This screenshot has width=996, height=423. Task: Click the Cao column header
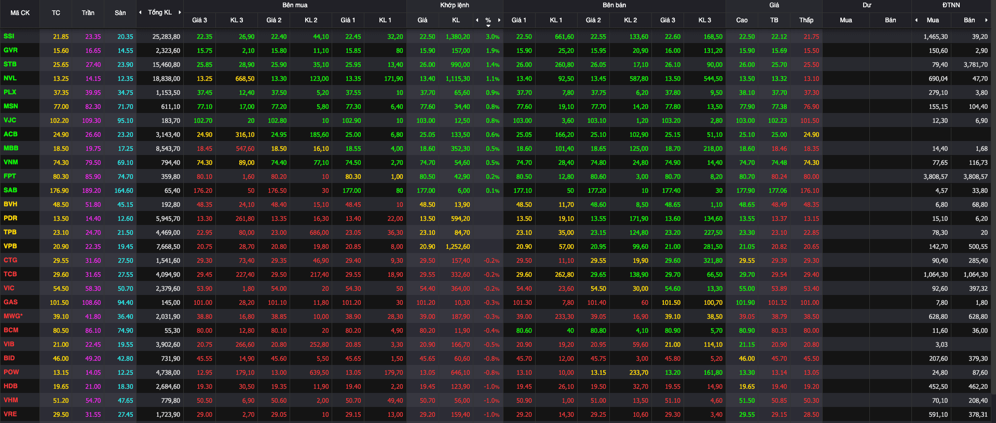[x=742, y=20]
